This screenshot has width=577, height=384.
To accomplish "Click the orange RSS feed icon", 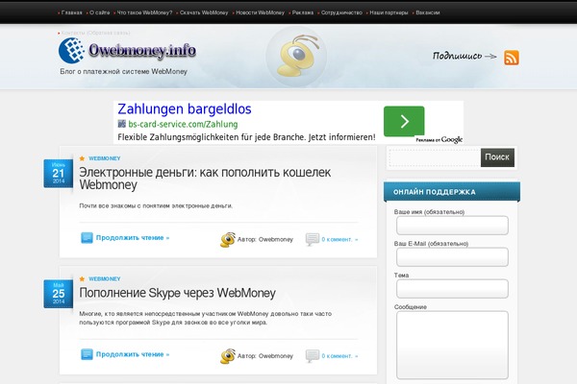I will [512, 58].
